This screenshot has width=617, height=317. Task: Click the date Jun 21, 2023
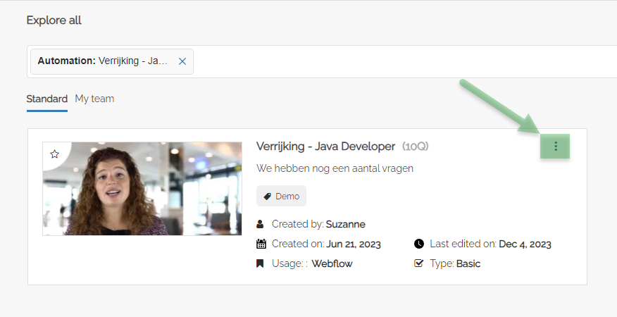(x=354, y=244)
